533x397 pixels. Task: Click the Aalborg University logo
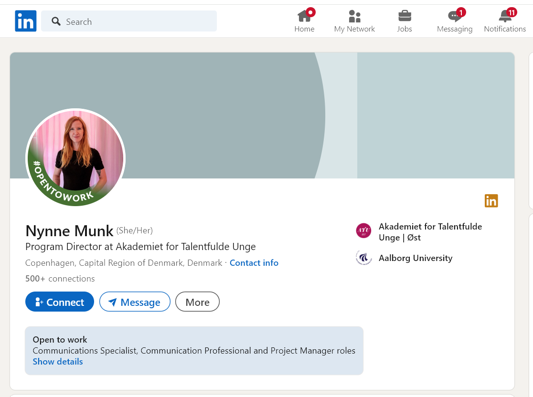tap(363, 258)
